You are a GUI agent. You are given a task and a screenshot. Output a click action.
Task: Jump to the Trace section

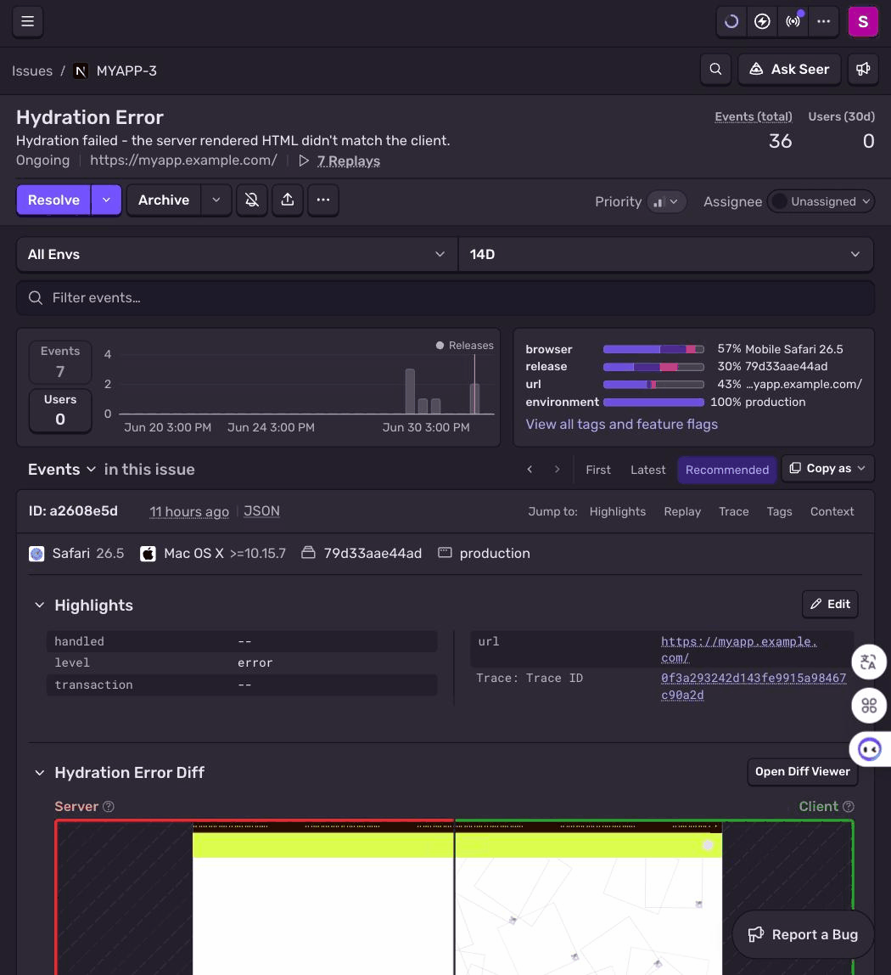(x=734, y=511)
